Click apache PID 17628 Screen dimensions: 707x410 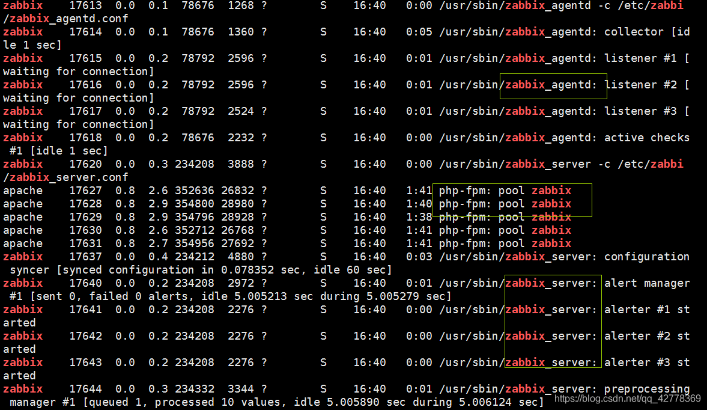click(x=85, y=204)
